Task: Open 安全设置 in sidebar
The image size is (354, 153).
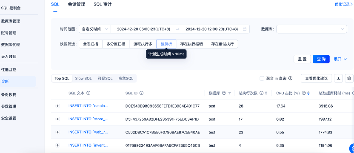Action: point(9,118)
